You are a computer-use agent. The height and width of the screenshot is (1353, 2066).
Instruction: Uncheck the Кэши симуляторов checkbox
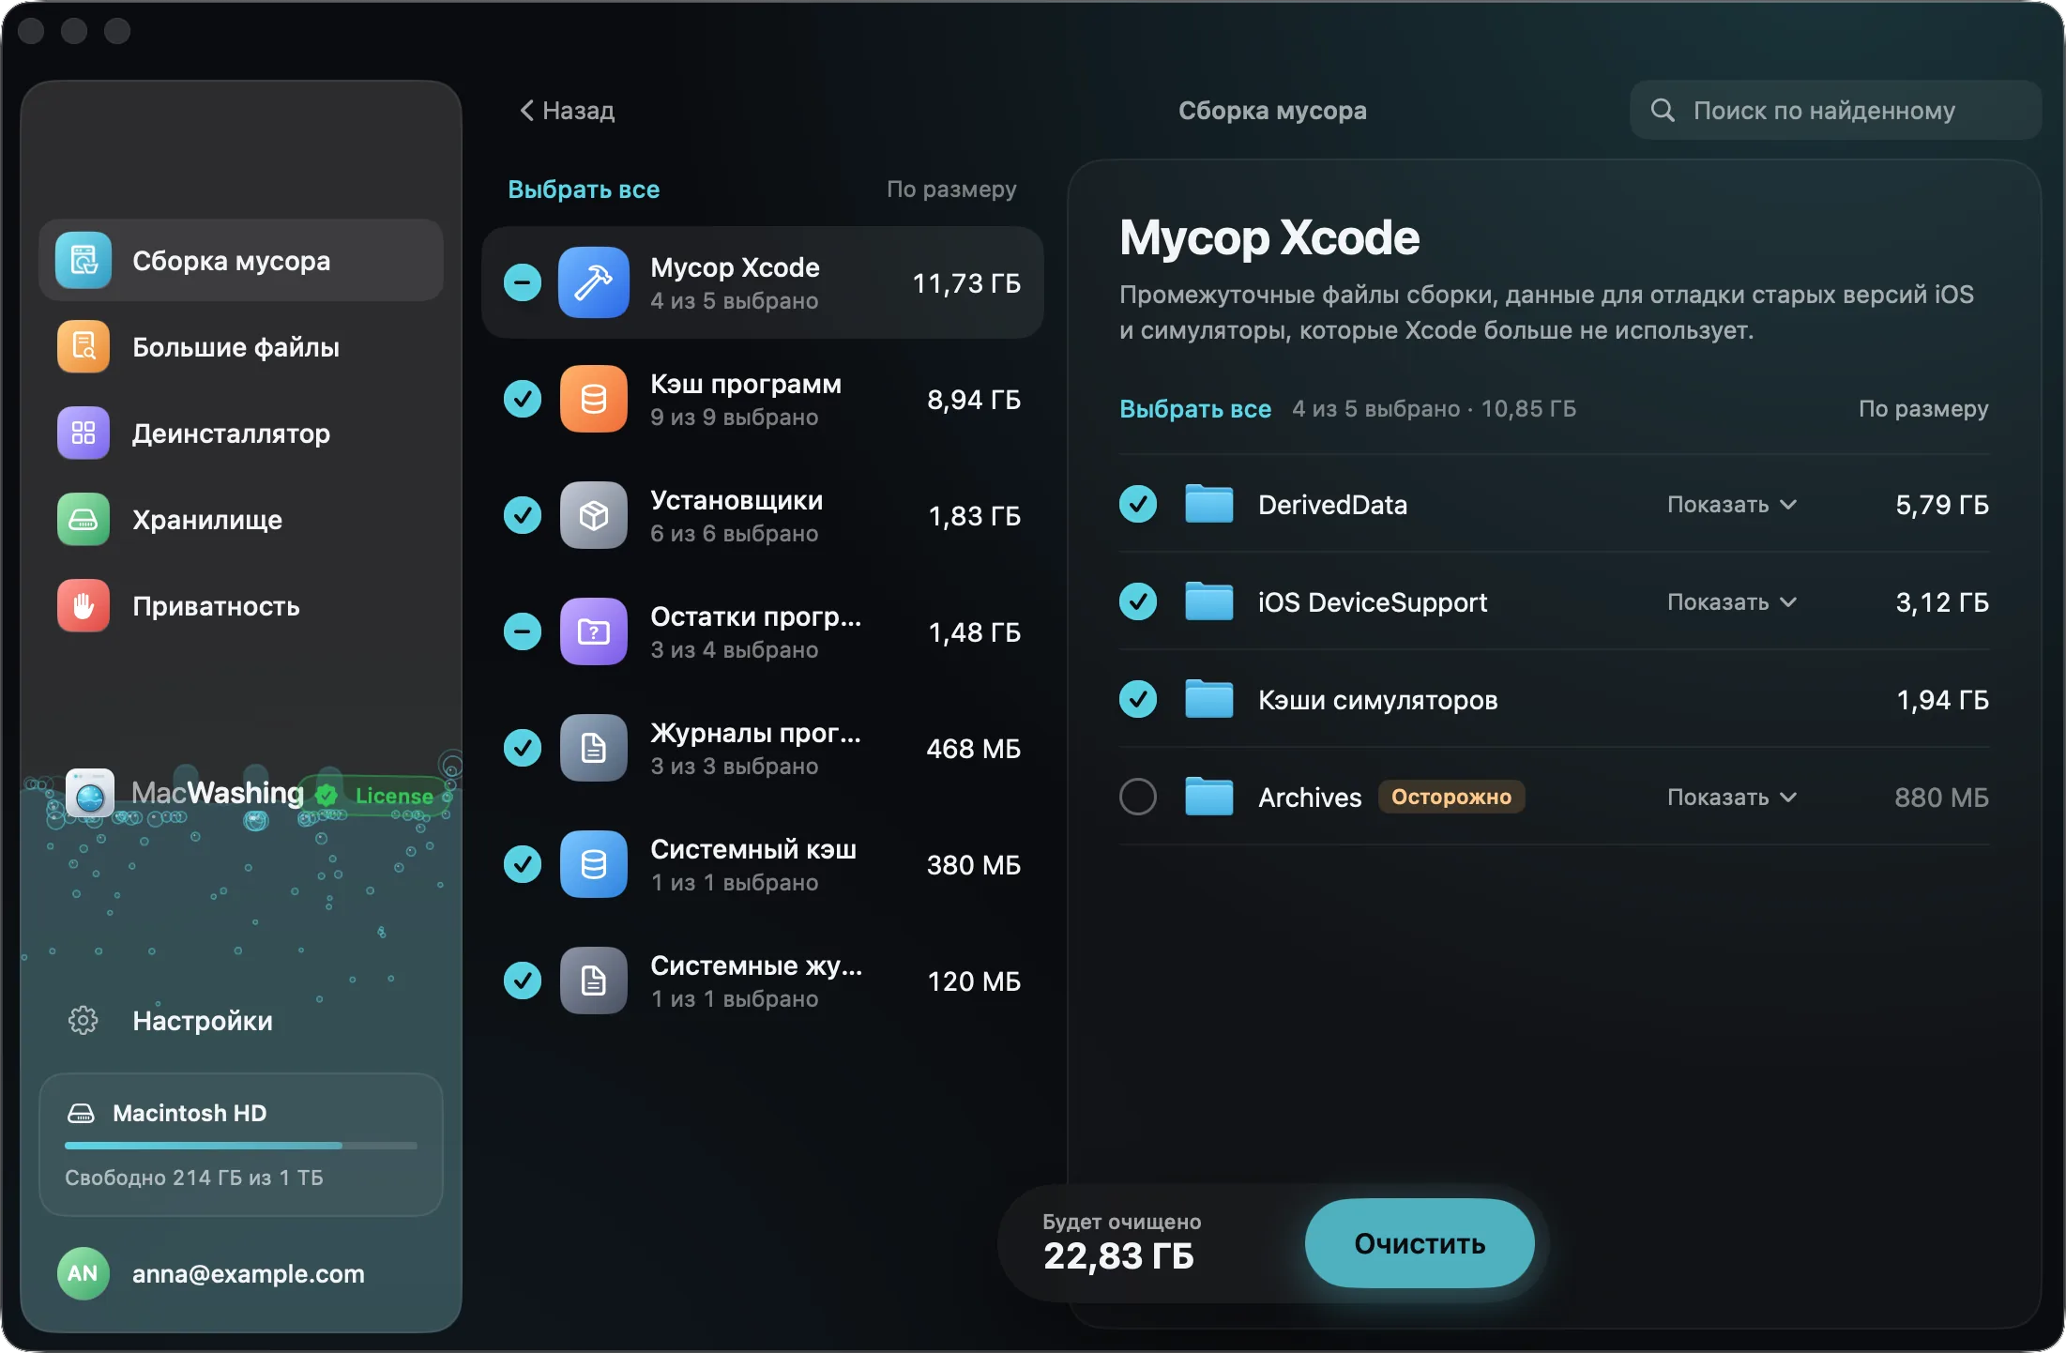pyautogui.click(x=1138, y=699)
